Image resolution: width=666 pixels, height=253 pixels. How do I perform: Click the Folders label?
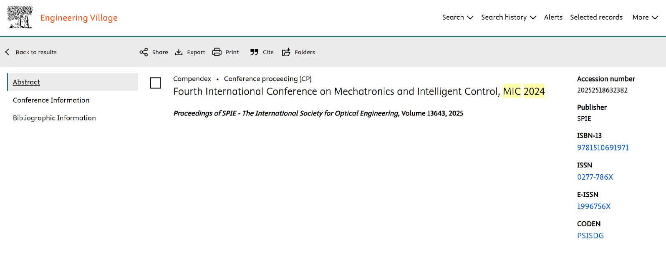[305, 52]
